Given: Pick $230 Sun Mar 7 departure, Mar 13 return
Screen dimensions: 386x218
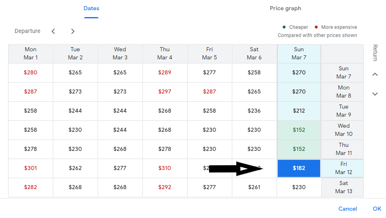Looking at the screenshot, I should pyautogui.click(x=299, y=187).
